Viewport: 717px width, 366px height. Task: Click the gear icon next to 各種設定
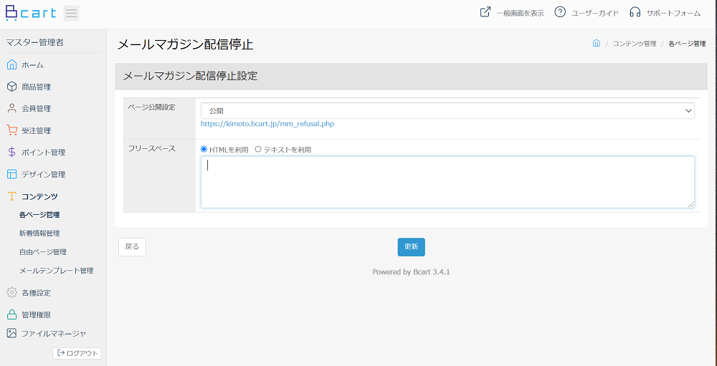click(x=12, y=292)
